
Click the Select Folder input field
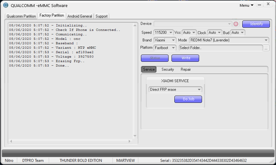(221, 48)
